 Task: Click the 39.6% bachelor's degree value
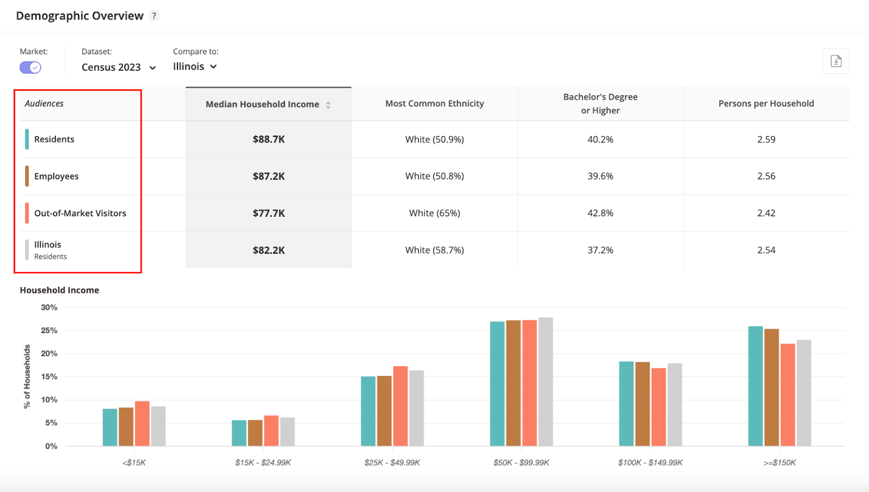click(600, 176)
